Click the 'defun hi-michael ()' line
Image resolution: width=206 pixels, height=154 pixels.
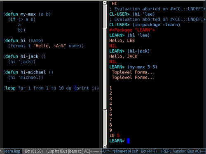click(28, 72)
